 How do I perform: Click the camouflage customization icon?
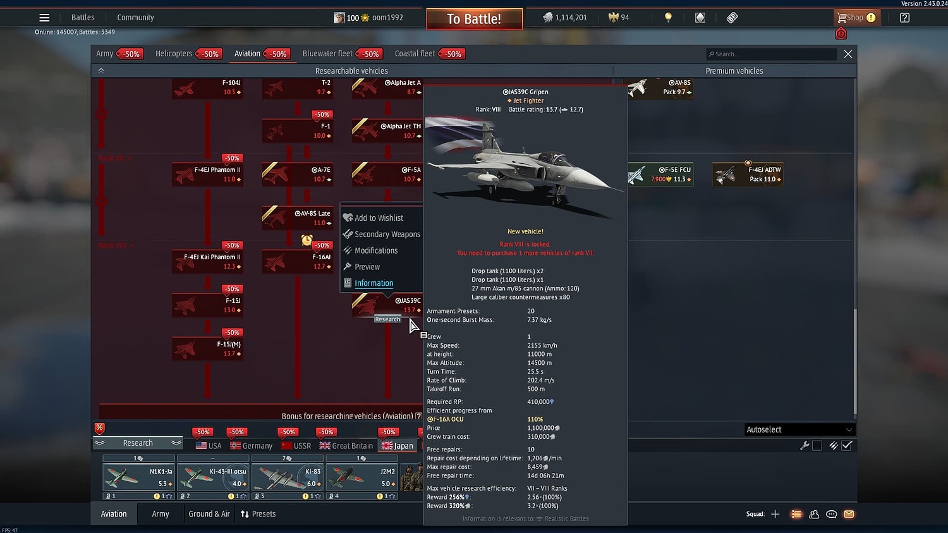tap(834, 444)
